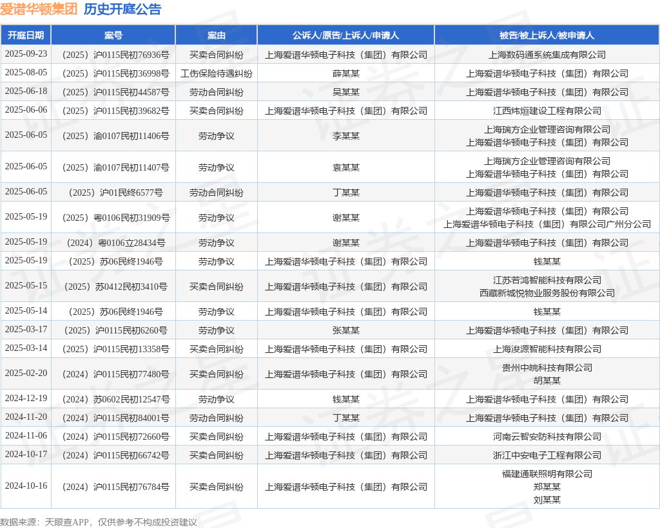Click defendant 江西炜烜建设工程有限公司
Image resolution: width=660 pixels, height=528 pixels.
547,111
